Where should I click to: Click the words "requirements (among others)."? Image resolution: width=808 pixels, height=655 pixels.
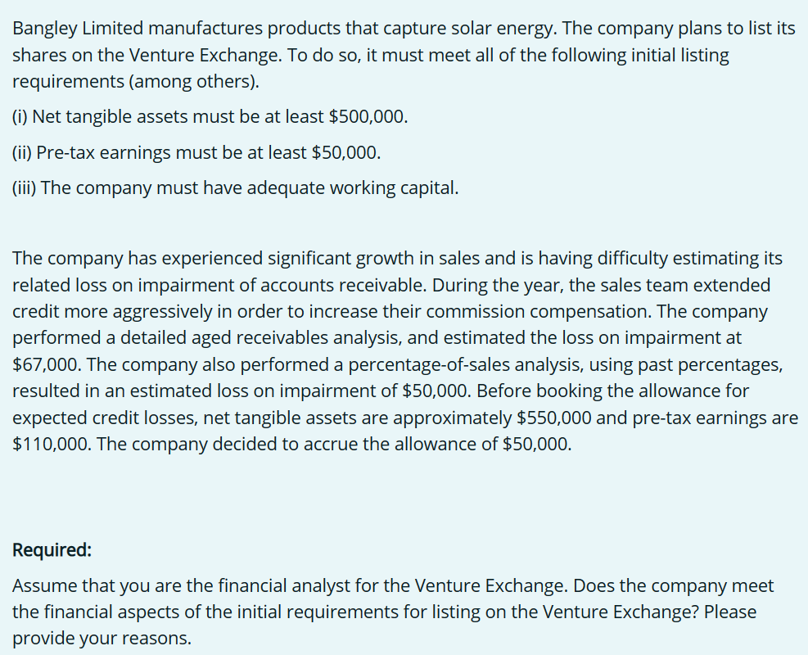(x=136, y=81)
